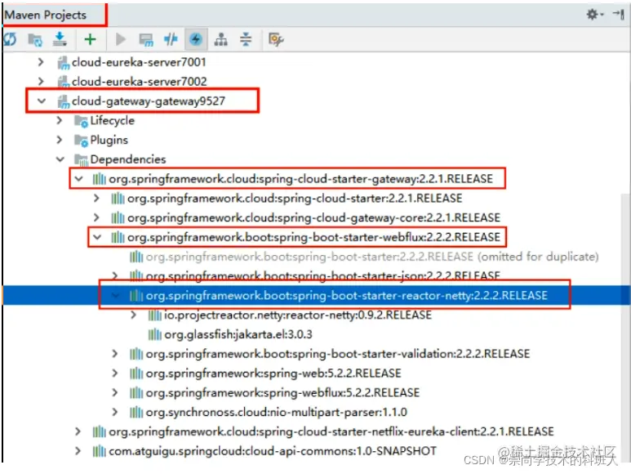Viewport: 631px width, 474px height.
Task: Expand spring-web:5.2.2.RELEASE dependency
Action: (x=115, y=373)
